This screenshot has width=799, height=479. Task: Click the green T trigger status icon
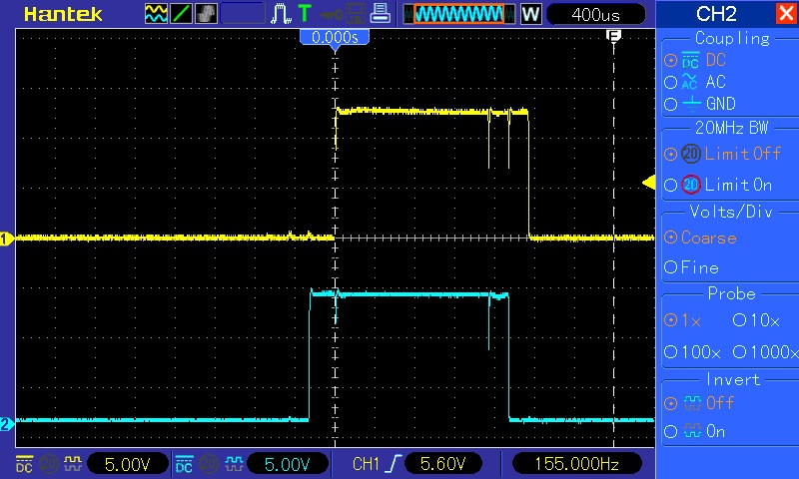[x=305, y=14]
